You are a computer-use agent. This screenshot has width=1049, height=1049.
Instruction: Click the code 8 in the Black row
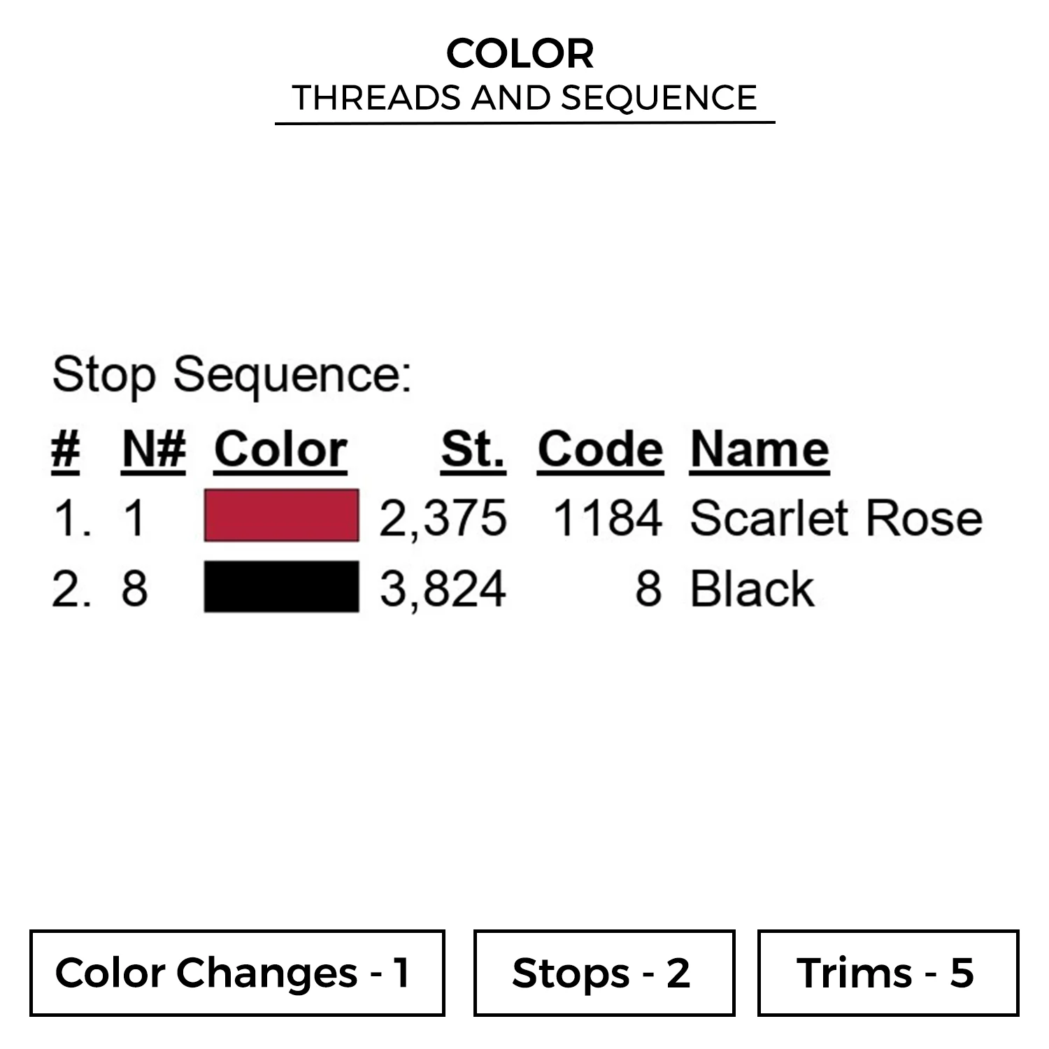648,589
